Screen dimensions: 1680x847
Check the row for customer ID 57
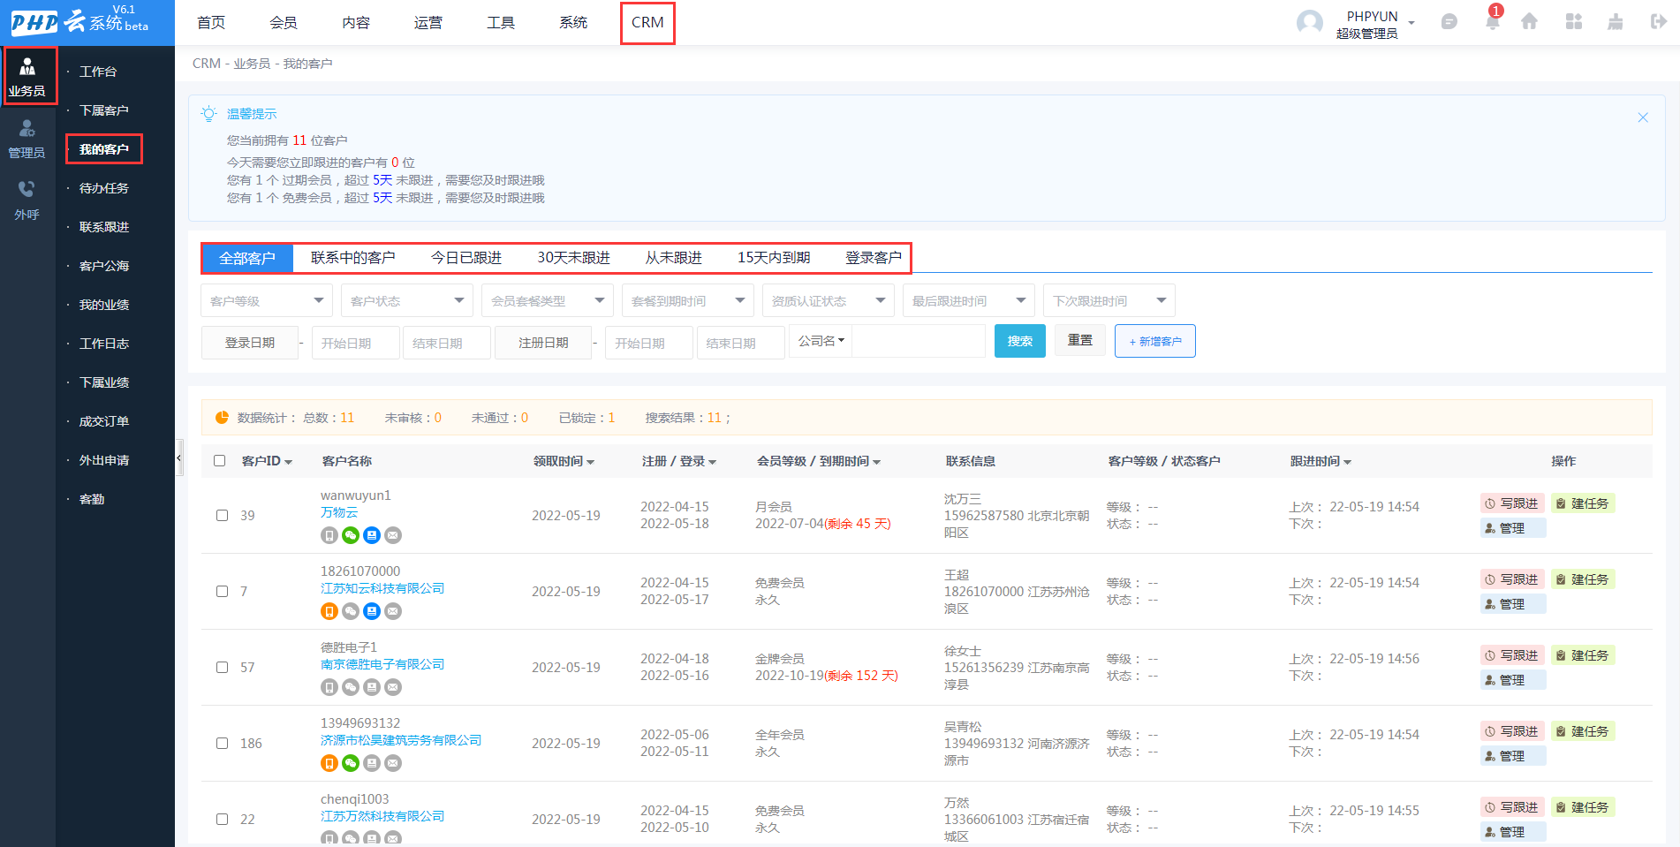coord(222,668)
